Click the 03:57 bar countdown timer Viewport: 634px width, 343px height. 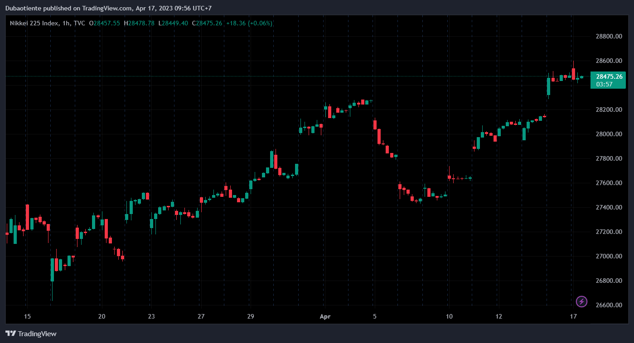605,84
